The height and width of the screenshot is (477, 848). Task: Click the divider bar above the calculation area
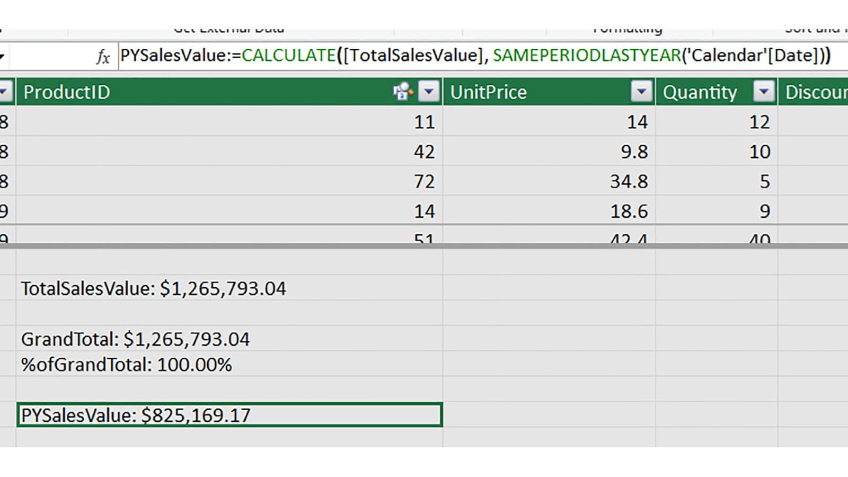click(x=424, y=246)
